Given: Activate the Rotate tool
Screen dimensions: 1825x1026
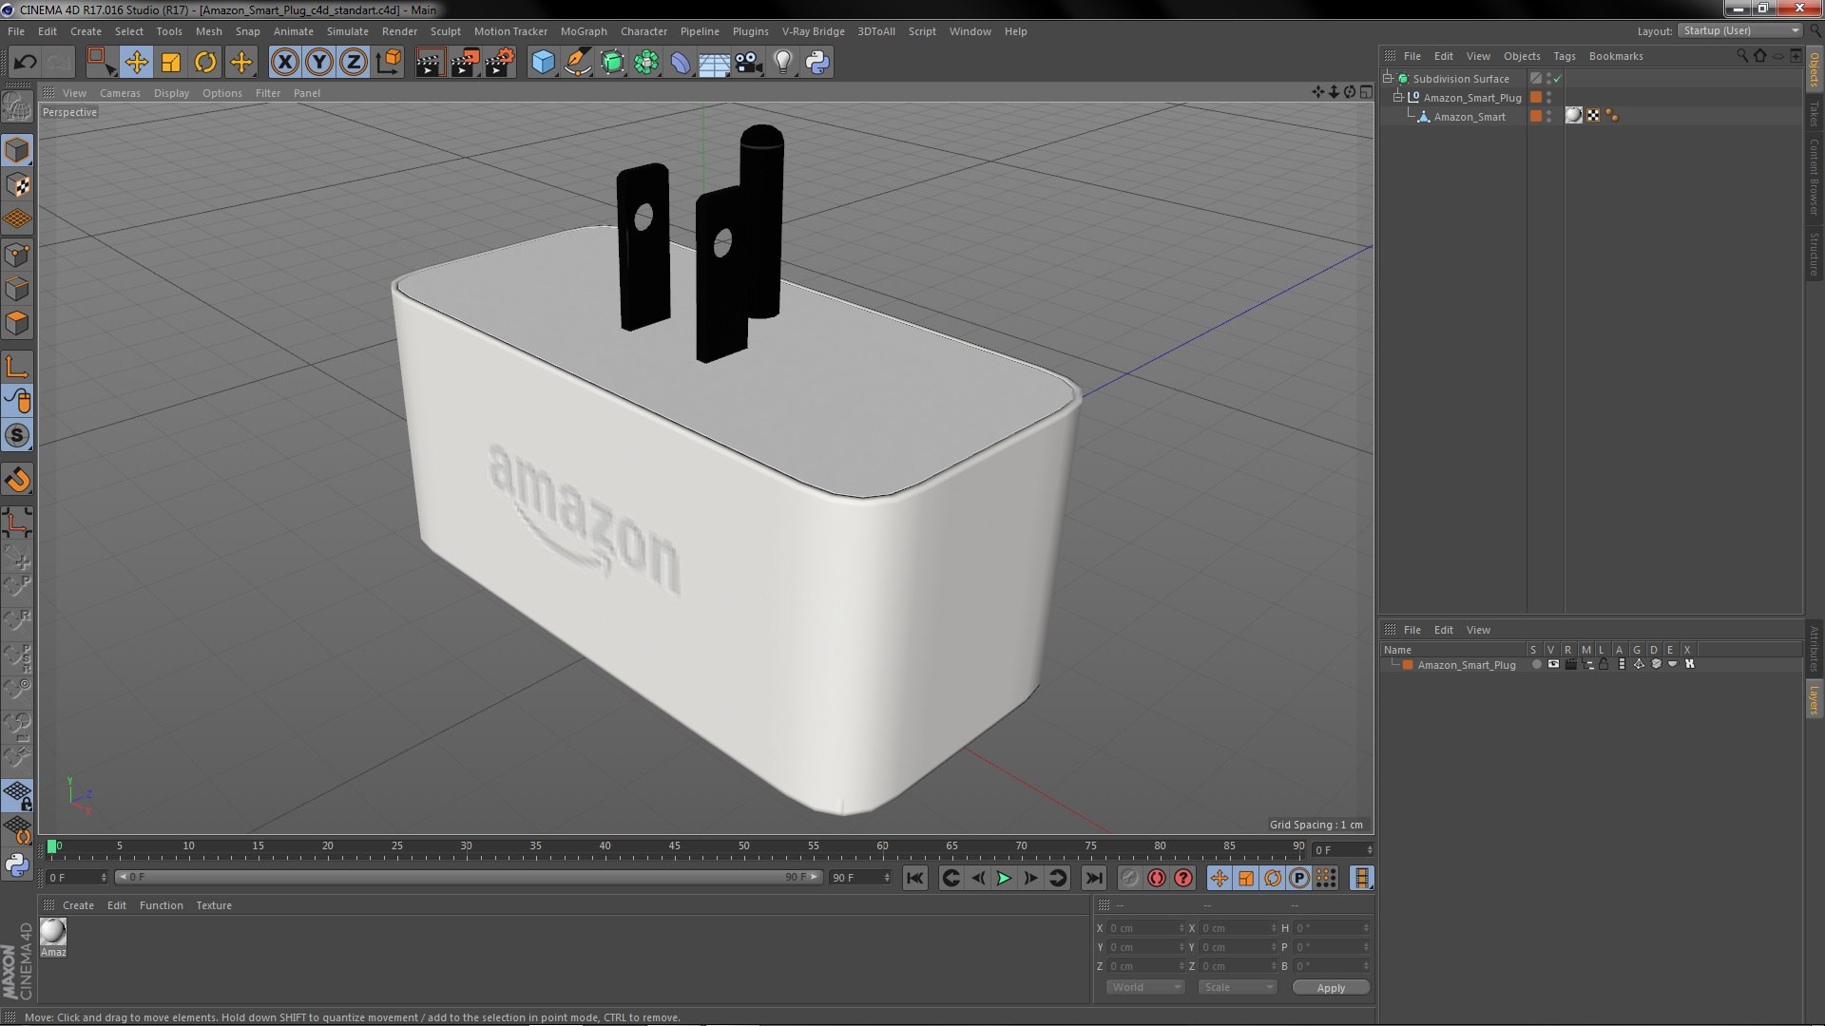Looking at the screenshot, I should pos(205,63).
